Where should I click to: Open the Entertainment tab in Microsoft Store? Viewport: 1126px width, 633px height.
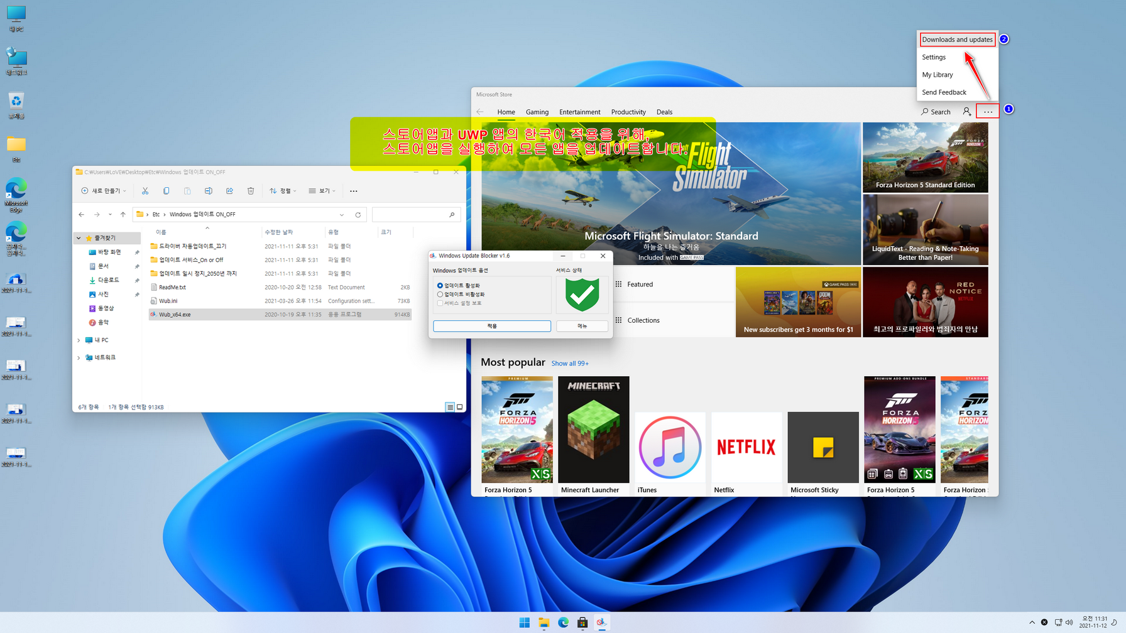580,112
